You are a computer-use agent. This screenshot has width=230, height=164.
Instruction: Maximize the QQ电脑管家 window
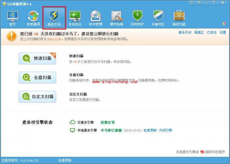(214, 3)
